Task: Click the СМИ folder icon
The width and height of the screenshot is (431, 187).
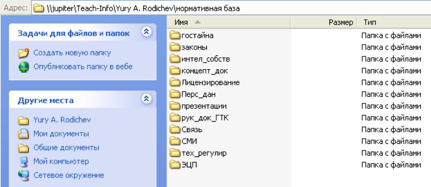Action: (174, 141)
